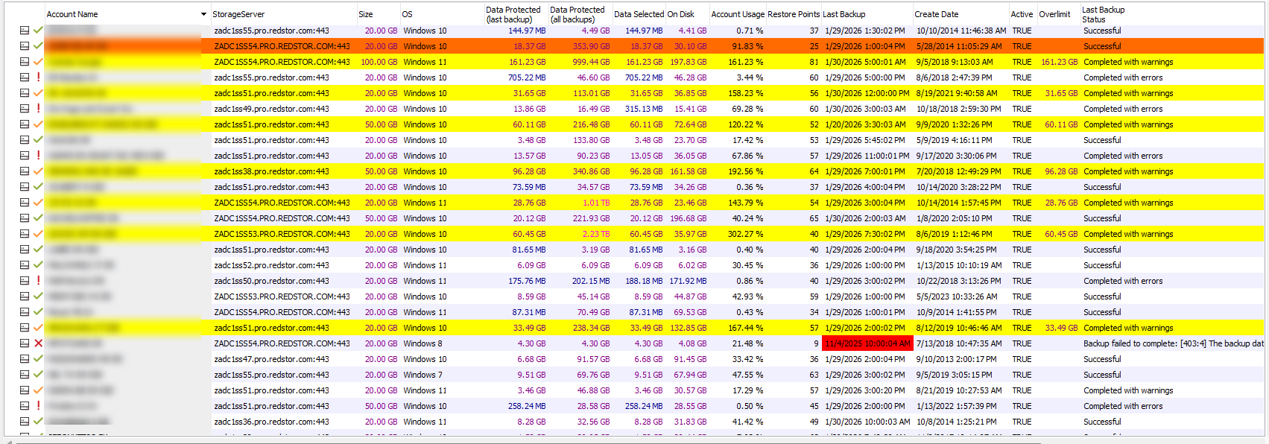1269x444 pixels.
Task: Select the red-highlighted 11/4/2025 last backup cell
Action: point(867,343)
